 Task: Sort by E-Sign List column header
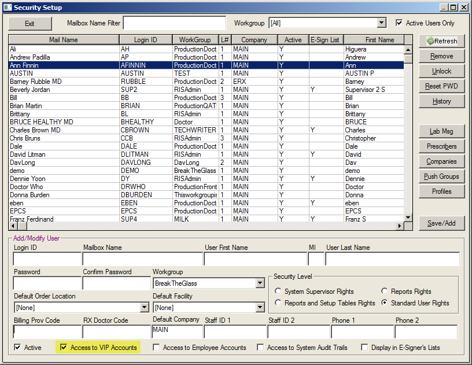[327, 40]
